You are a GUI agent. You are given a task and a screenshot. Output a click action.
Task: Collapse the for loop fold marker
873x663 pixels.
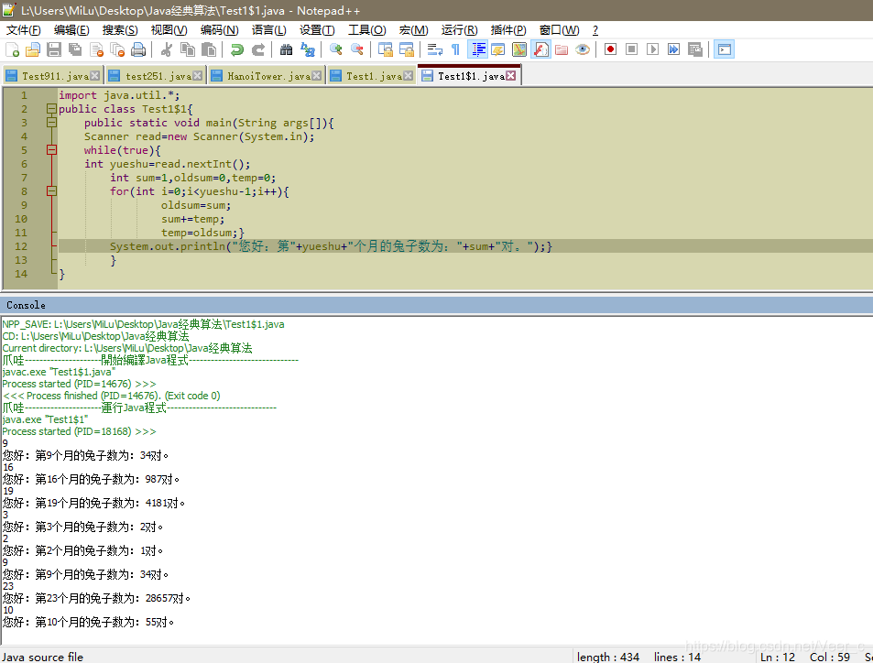tap(51, 191)
